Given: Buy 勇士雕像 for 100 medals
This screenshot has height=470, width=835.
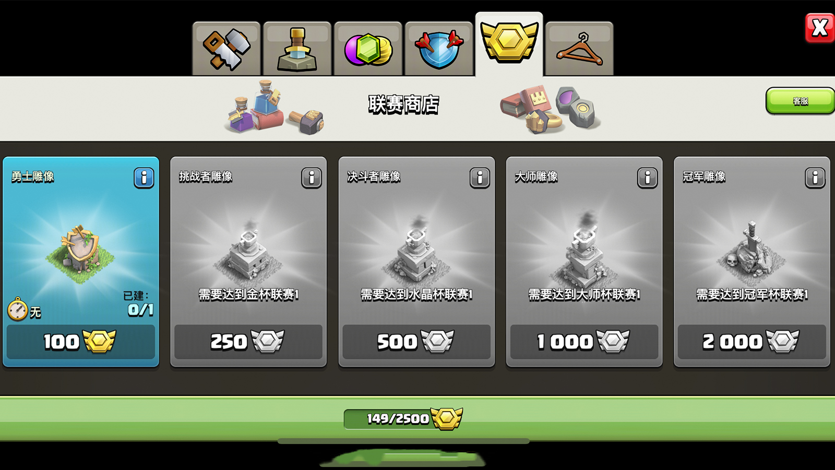Looking at the screenshot, I should 81,342.
